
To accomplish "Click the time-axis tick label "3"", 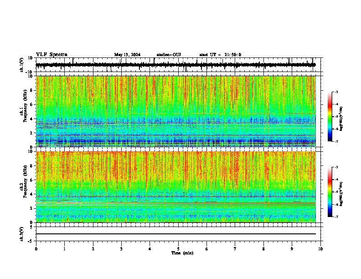I will click(x=121, y=249).
